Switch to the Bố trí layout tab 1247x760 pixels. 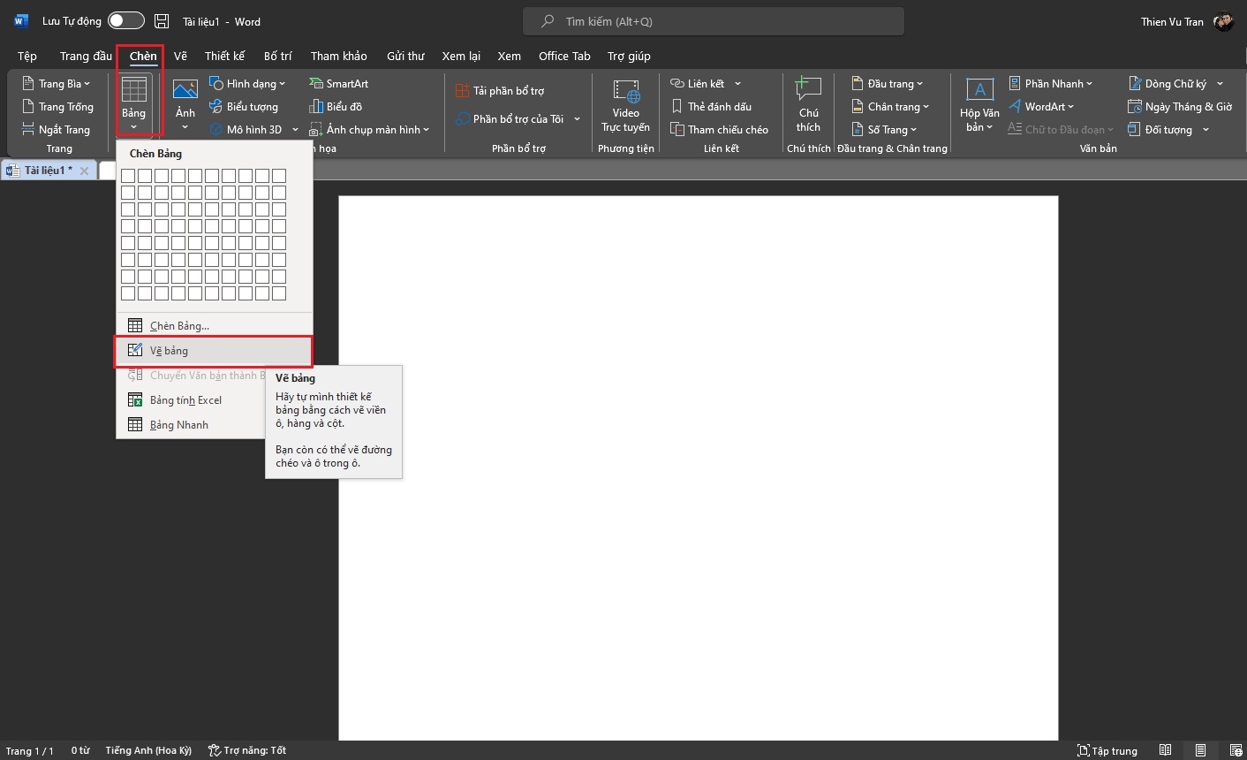click(x=277, y=56)
